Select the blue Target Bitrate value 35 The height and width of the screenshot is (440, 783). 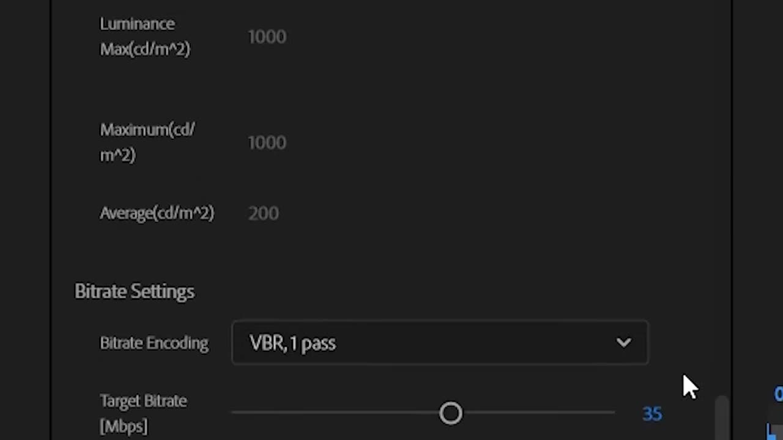(652, 414)
